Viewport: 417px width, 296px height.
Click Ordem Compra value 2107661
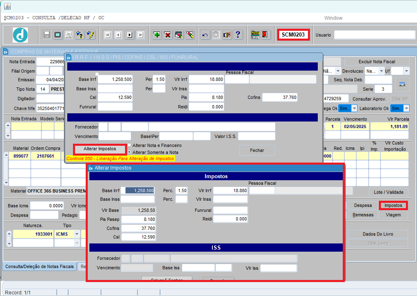click(46, 156)
